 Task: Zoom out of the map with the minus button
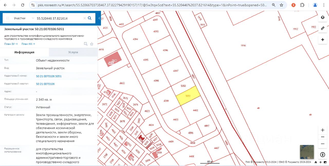pyautogui.click(x=323, y=144)
